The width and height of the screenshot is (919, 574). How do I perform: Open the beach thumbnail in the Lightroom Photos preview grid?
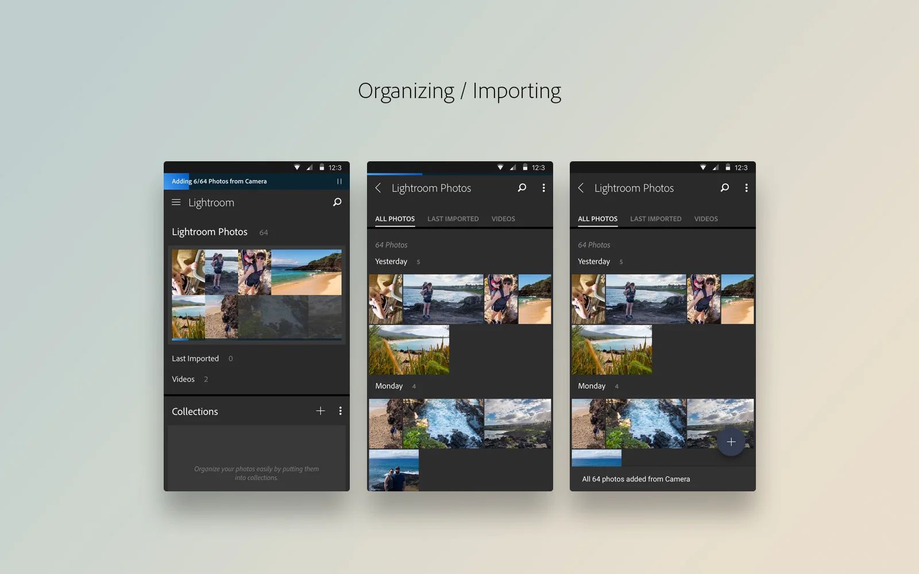click(306, 272)
